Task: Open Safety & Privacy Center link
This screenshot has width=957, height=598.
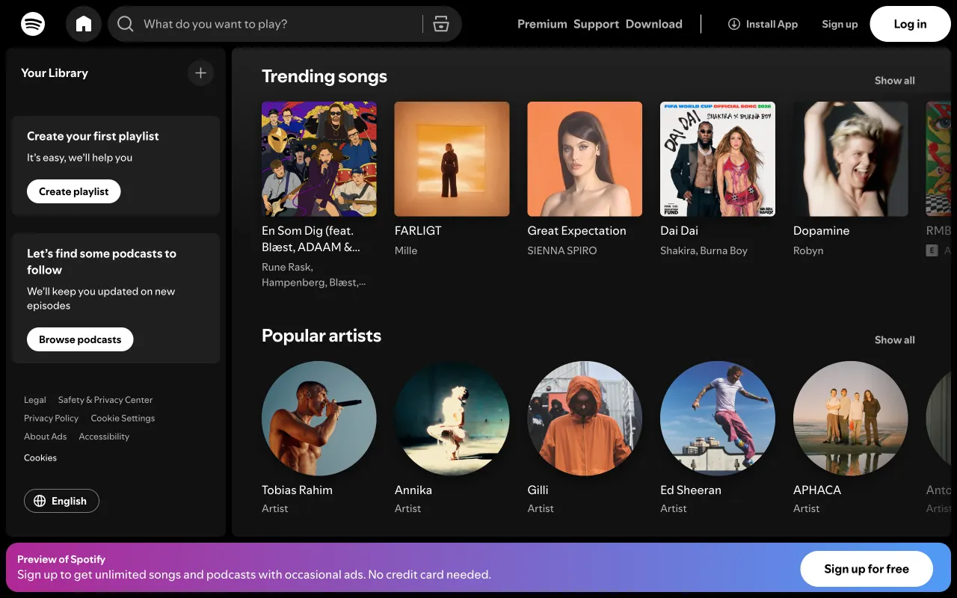Action: pos(105,400)
